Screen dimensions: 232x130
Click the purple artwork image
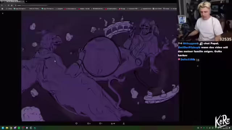tap(100, 66)
